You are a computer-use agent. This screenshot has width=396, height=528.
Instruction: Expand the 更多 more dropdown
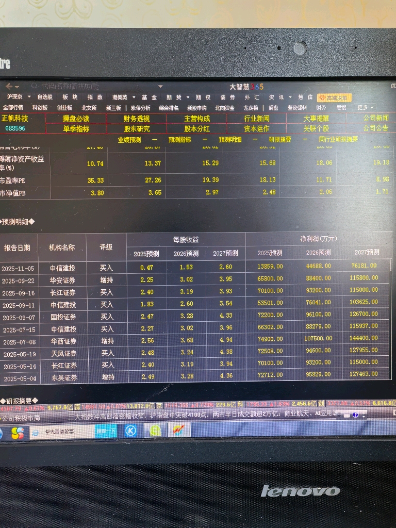(x=366, y=107)
